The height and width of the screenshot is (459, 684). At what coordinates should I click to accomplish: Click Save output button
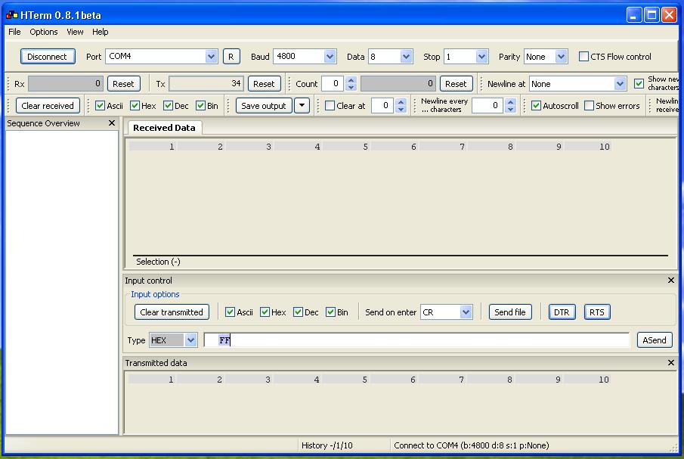[x=264, y=106]
